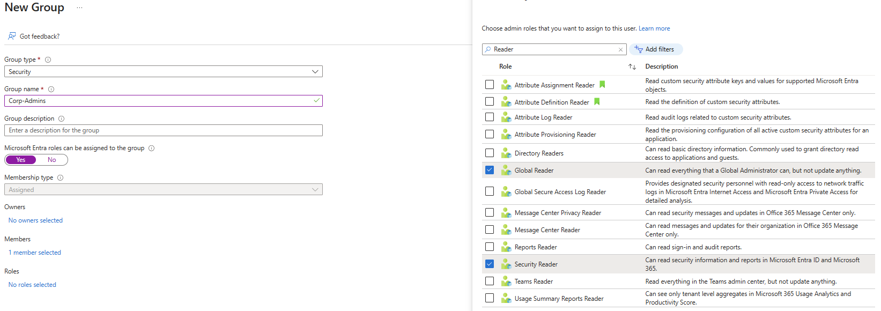Click the Group description input field
The height and width of the screenshot is (311, 881).
pyautogui.click(x=163, y=130)
